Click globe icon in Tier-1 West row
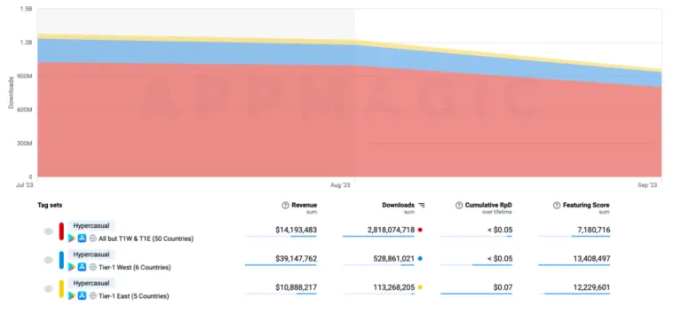The image size is (673, 321). point(92,267)
